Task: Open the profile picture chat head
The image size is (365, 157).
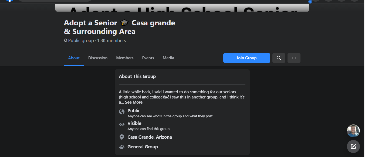Action: pyautogui.click(x=353, y=131)
